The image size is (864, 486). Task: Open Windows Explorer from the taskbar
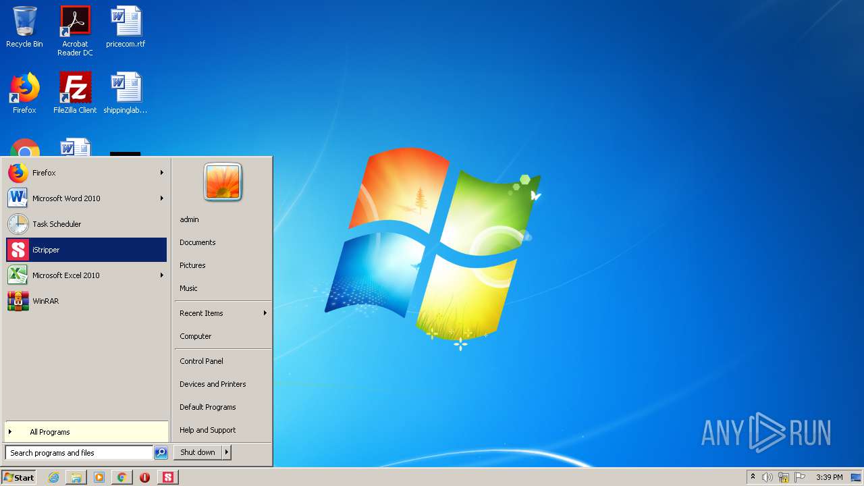(x=76, y=477)
